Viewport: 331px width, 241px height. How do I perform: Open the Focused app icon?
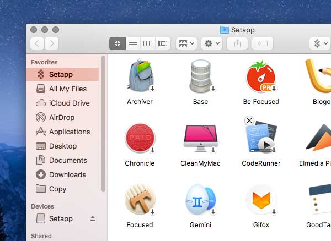tap(140, 199)
